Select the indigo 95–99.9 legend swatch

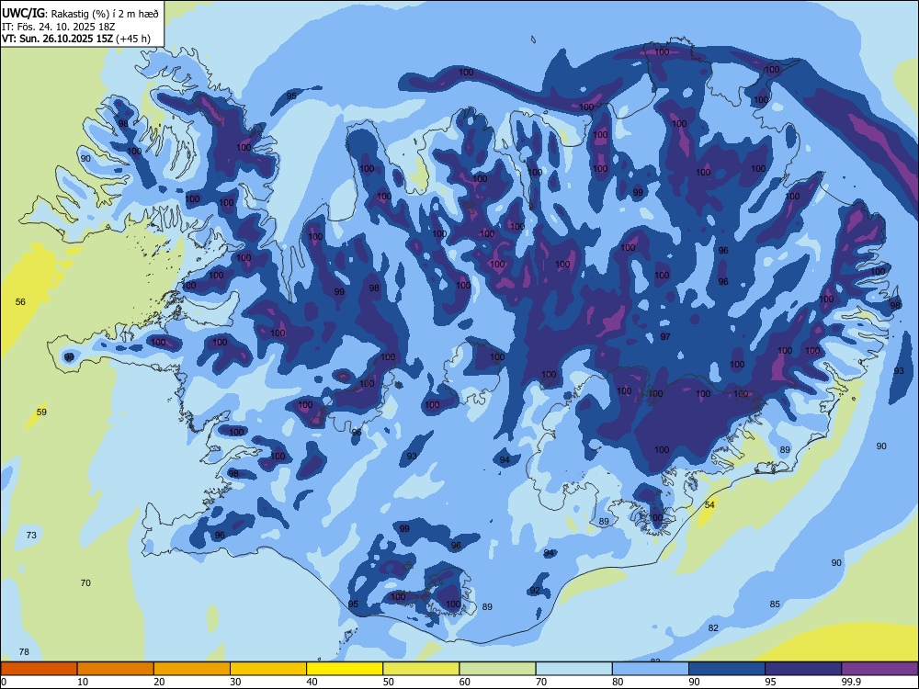point(803,669)
